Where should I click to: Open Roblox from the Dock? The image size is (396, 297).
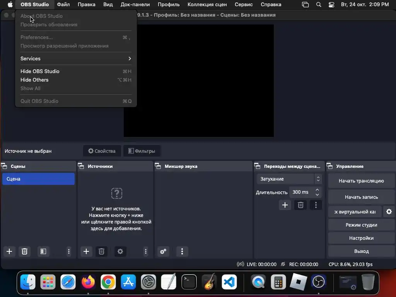(298, 282)
